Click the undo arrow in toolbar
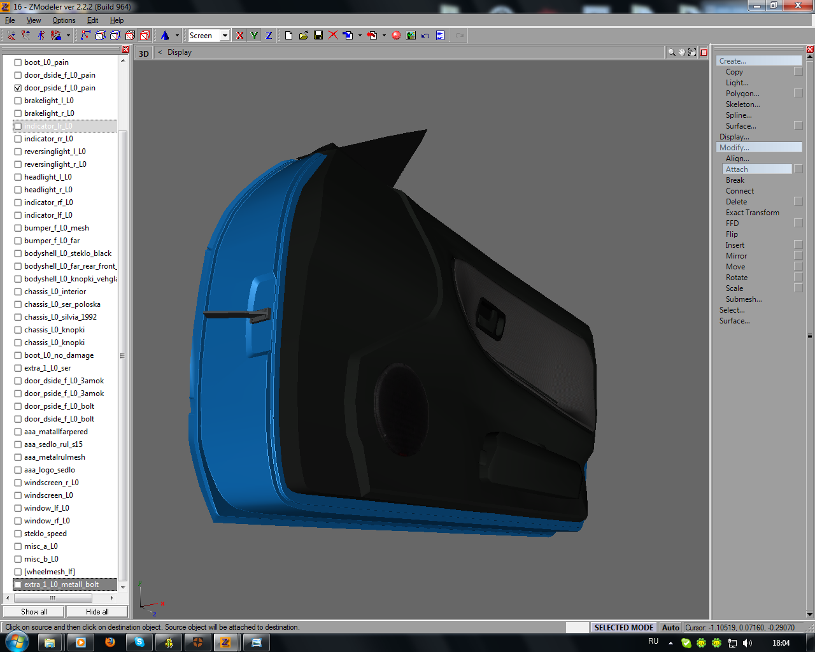Image resolution: width=815 pixels, height=652 pixels. [425, 36]
